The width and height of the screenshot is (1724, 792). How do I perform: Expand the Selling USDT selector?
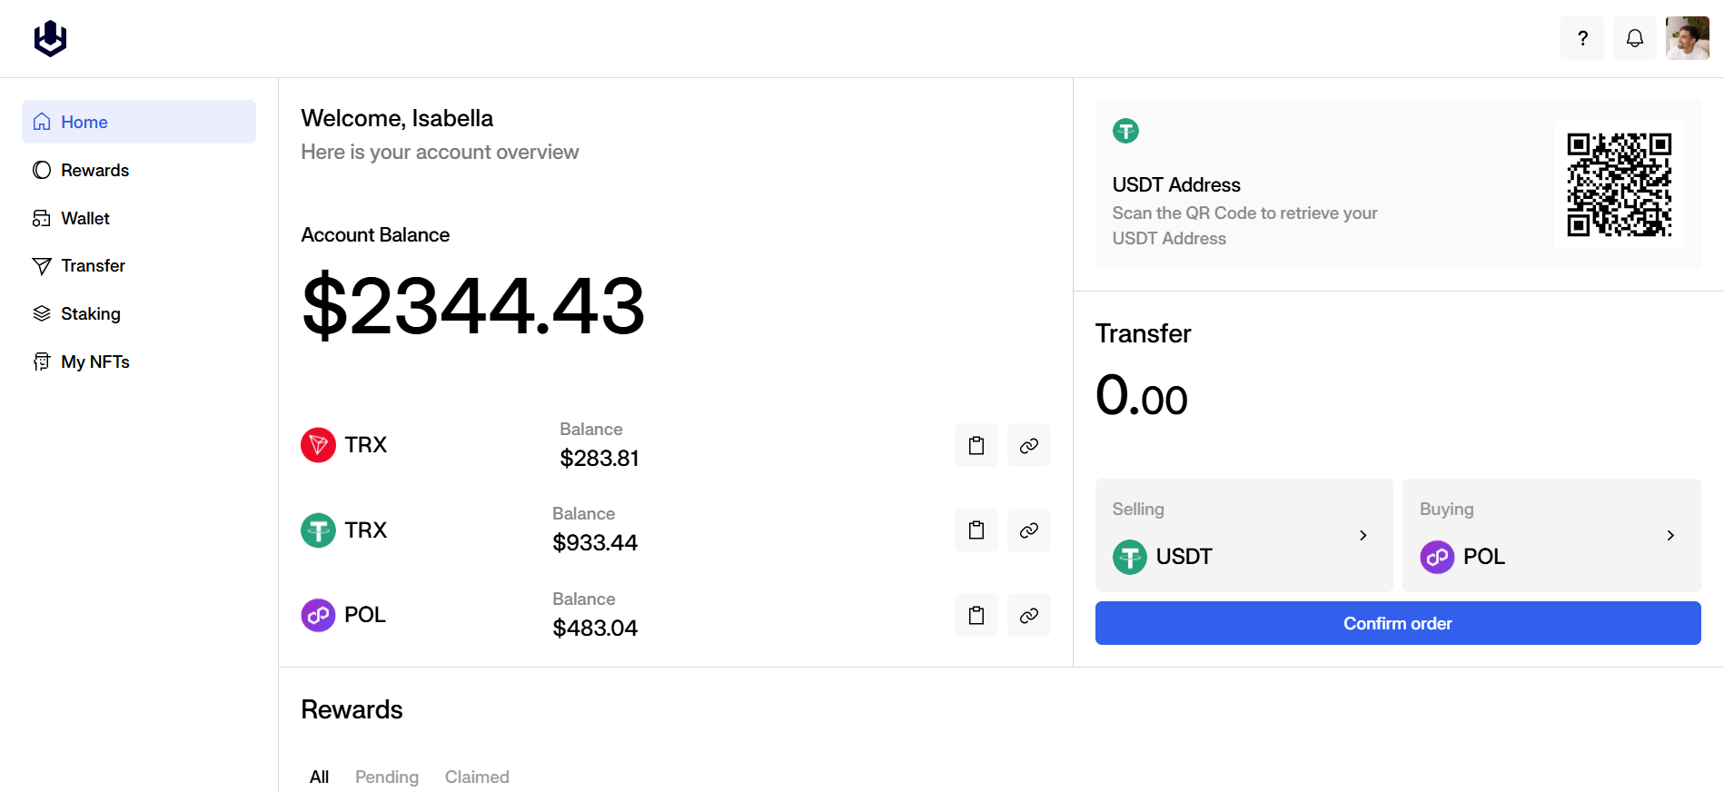pos(1243,535)
